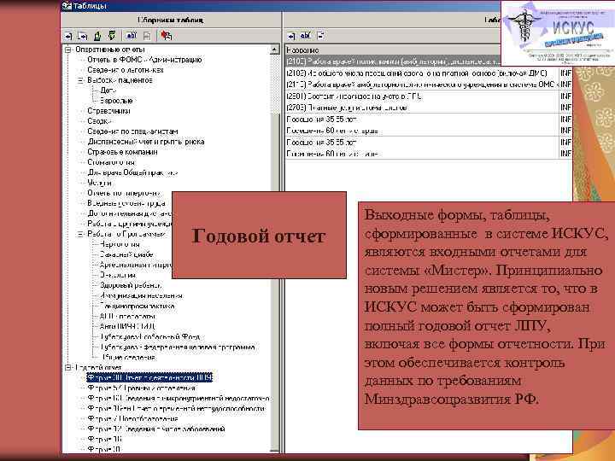Select Форма 63 микронутриентной недостаточности item
This screenshot has width=615, height=461.
[x=178, y=398]
